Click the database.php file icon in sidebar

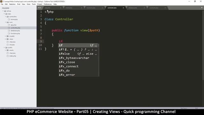(9, 31)
